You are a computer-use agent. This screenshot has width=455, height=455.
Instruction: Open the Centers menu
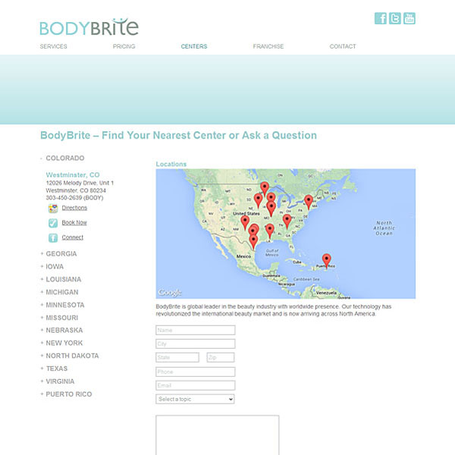[x=194, y=46]
